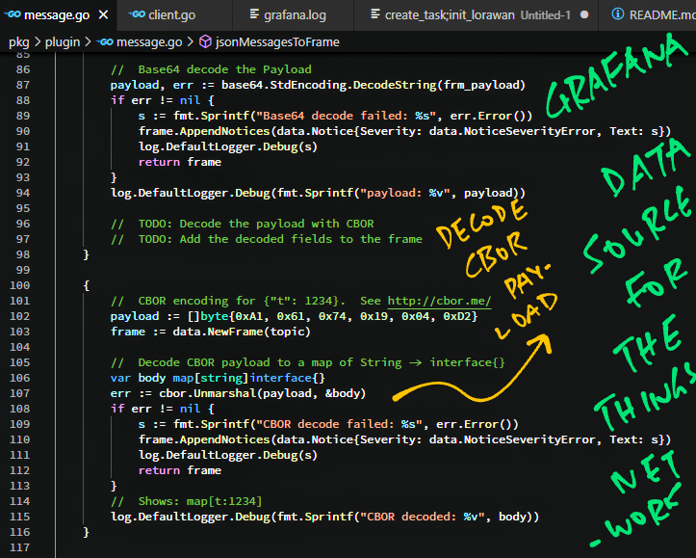696x558 pixels.
Task: Click the Go icon in breadcrumb path
Action: [105, 42]
